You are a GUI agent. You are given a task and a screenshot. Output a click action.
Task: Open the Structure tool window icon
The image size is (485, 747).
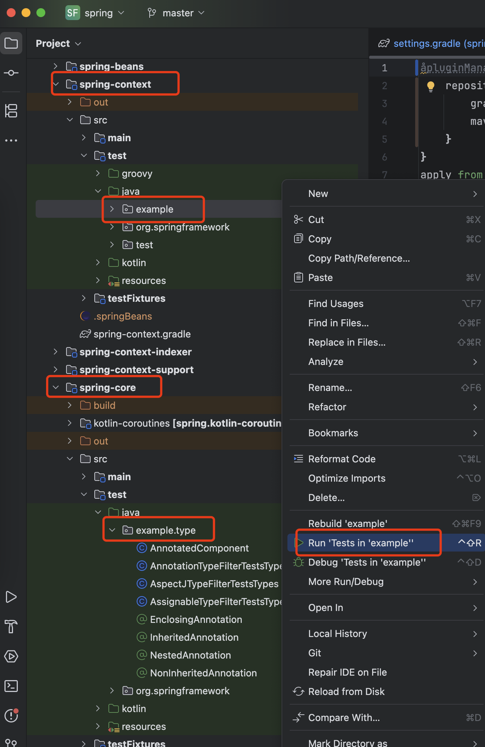(11, 111)
